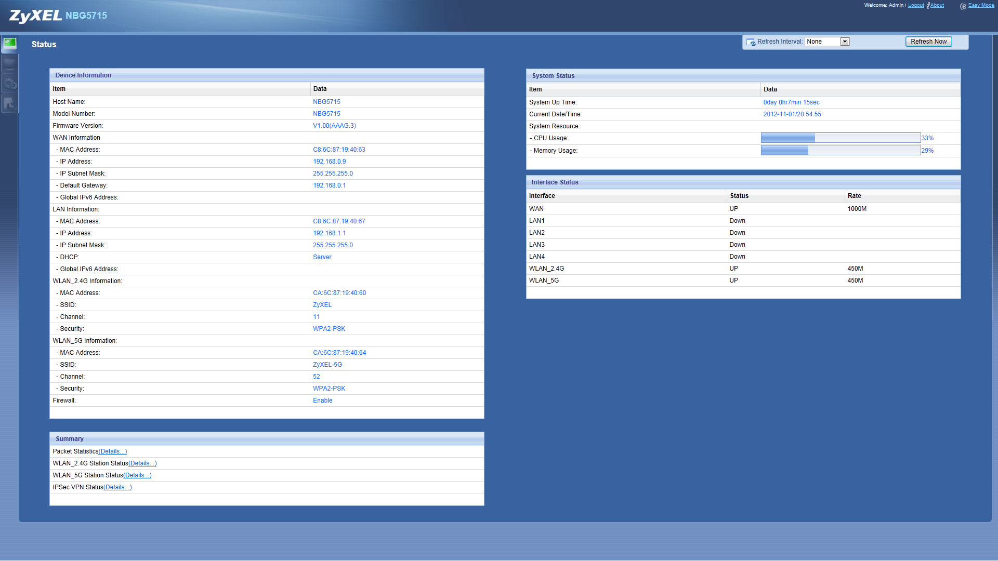Click memory usage 29% value

coord(927,151)
